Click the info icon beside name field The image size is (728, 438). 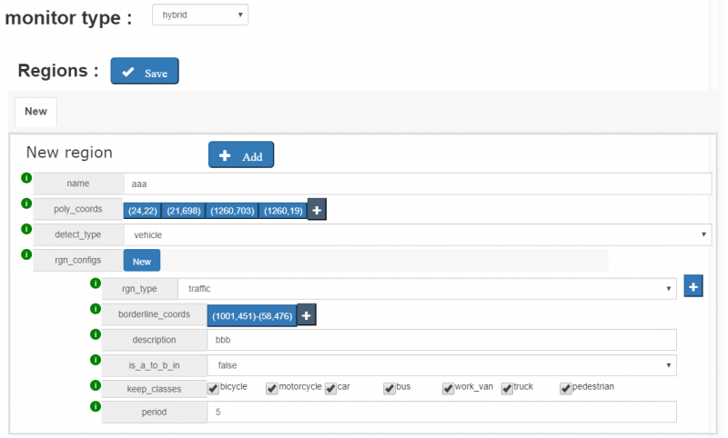click(25, 177)
